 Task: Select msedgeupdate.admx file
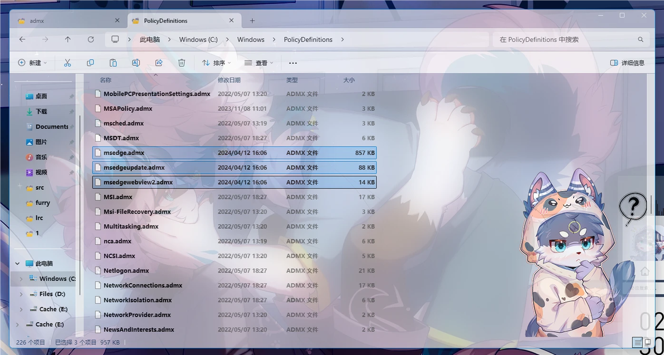[x=235, y=167]
